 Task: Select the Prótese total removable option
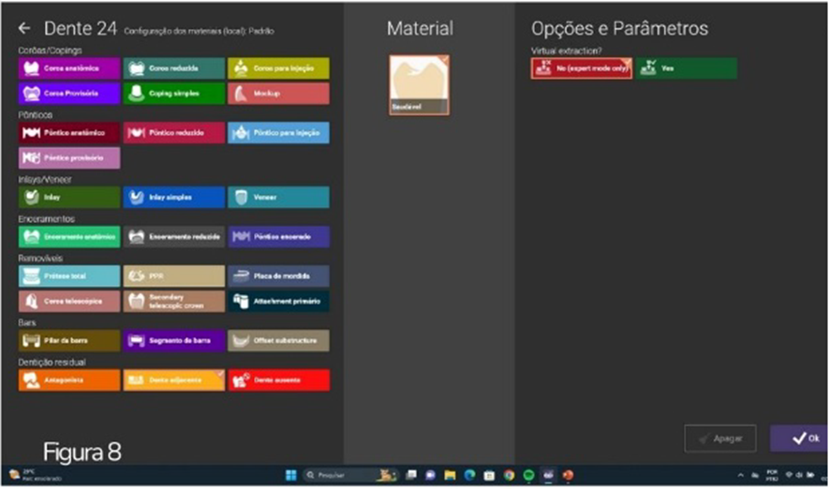point(69,276)
